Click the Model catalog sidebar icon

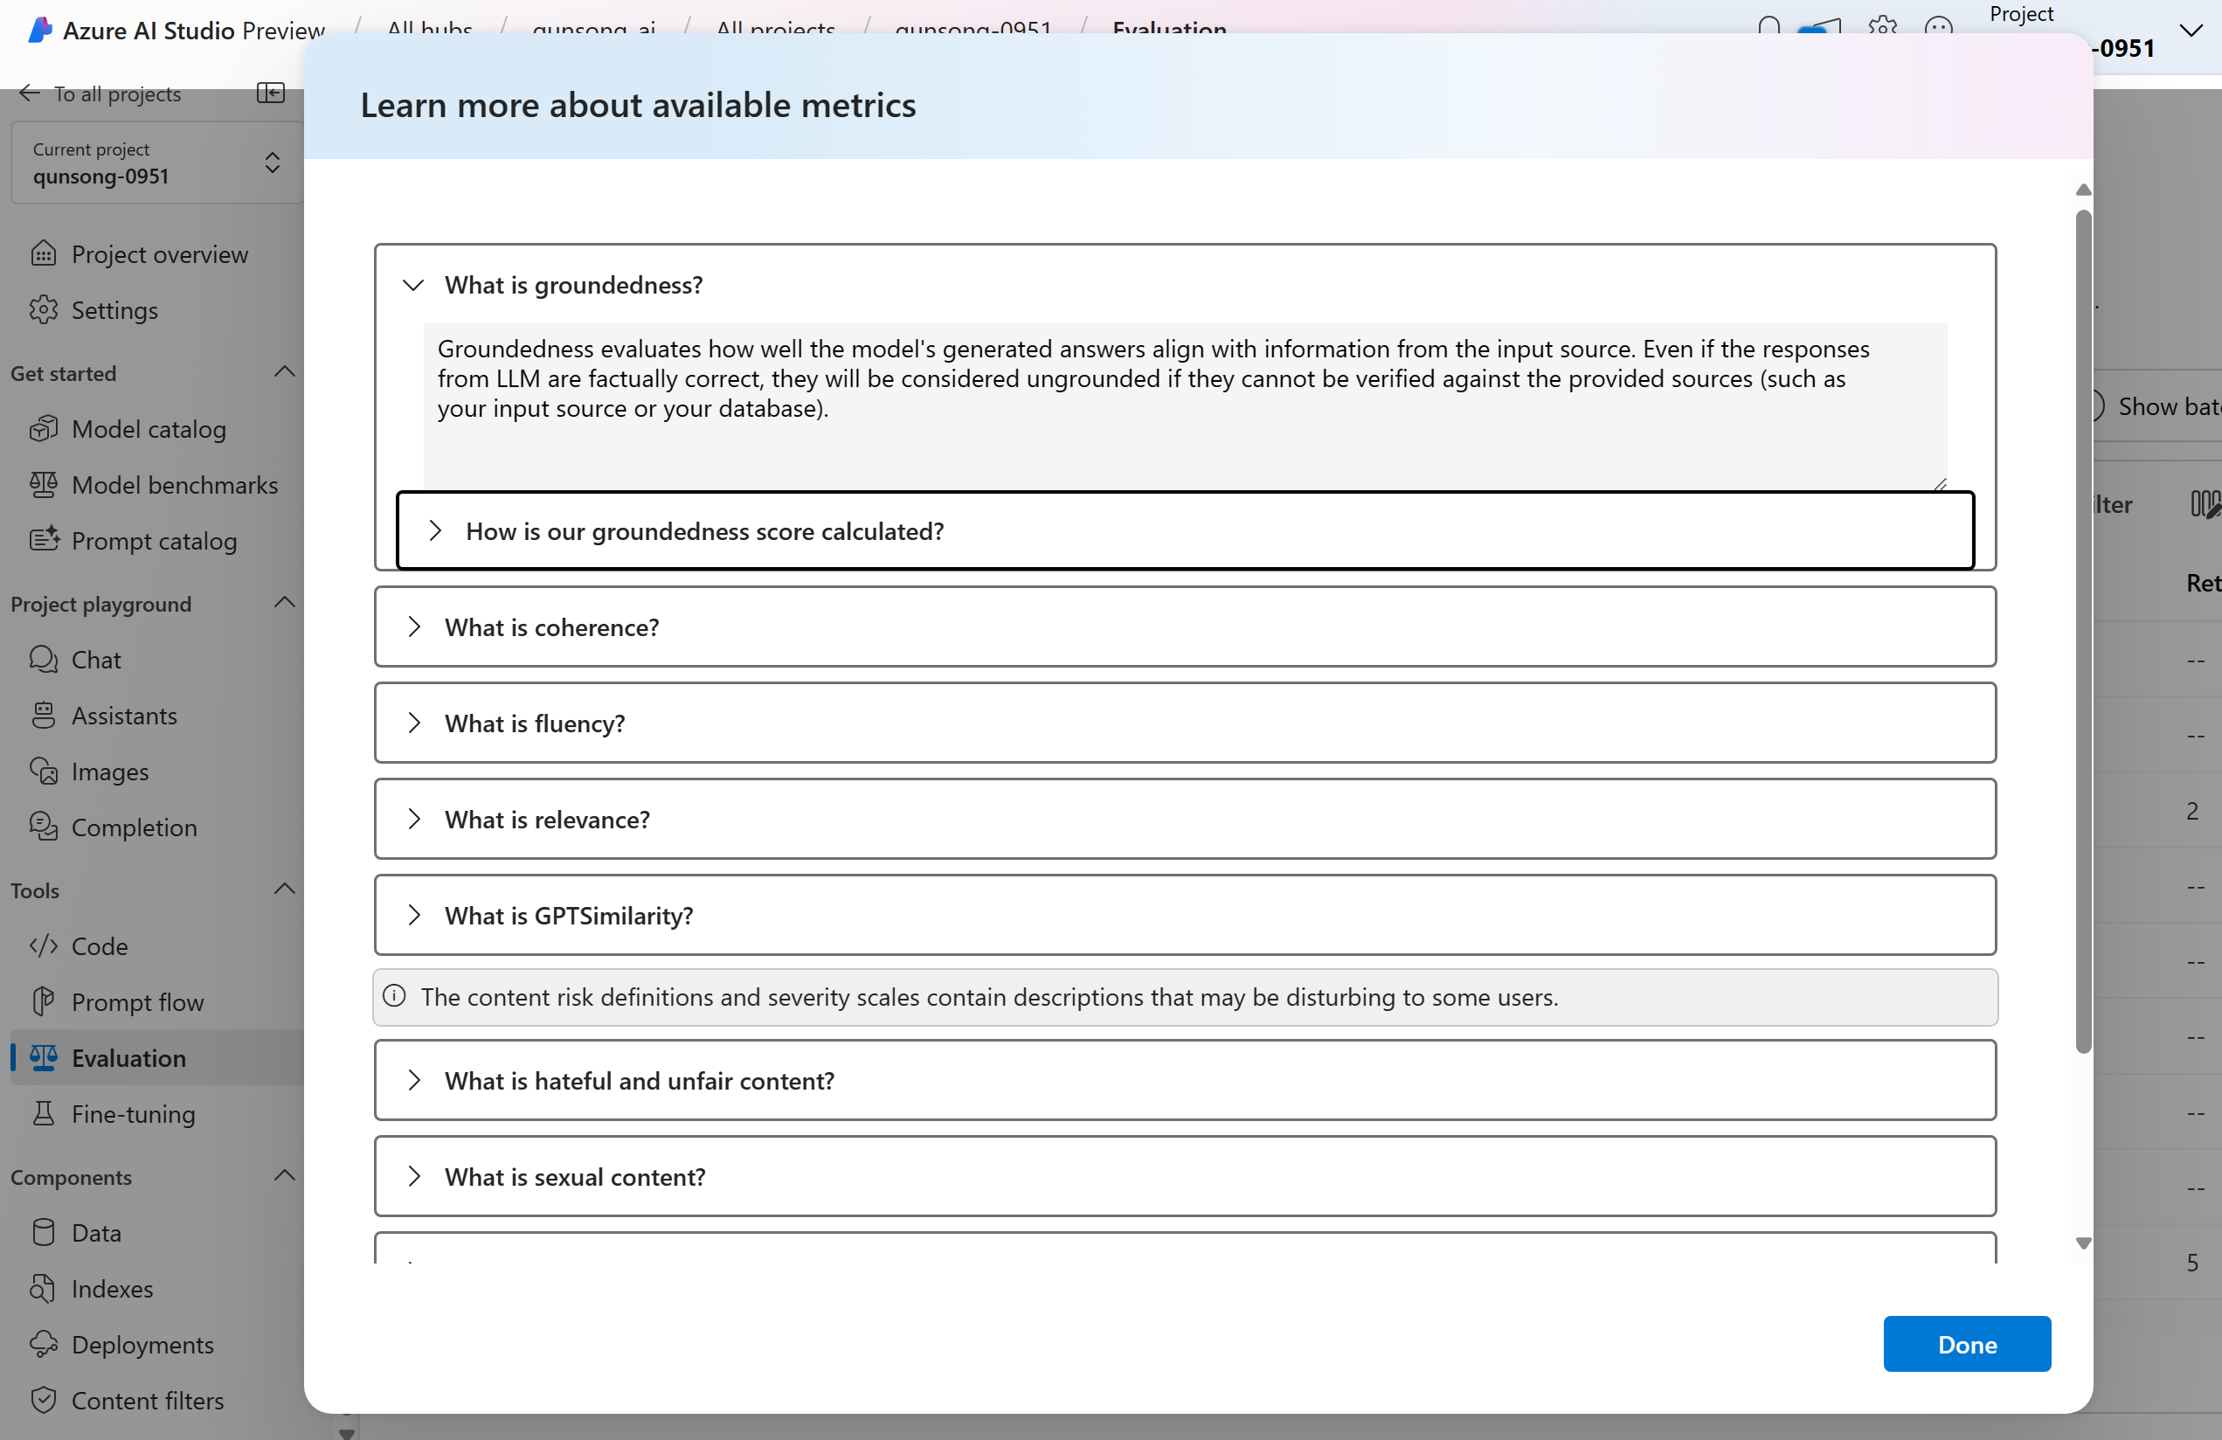point(43,429)
